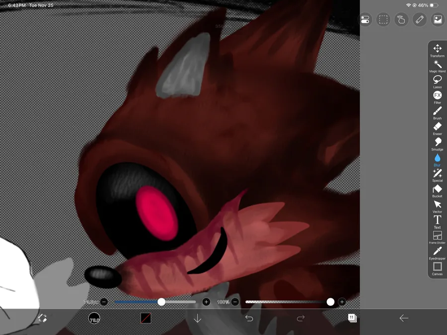447x335 pixels.
Task: Select the Blur tool
Action: point(437,160)
